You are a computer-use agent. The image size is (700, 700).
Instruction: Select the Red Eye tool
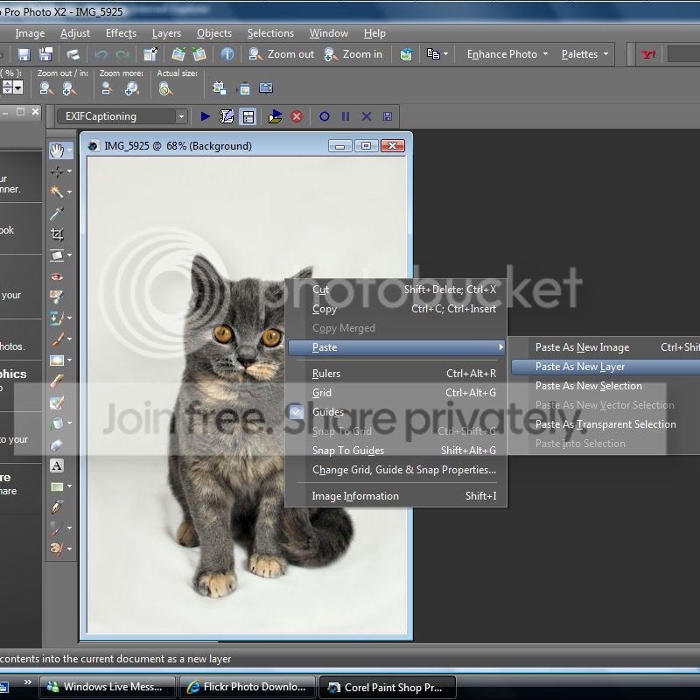coord(57,276)
